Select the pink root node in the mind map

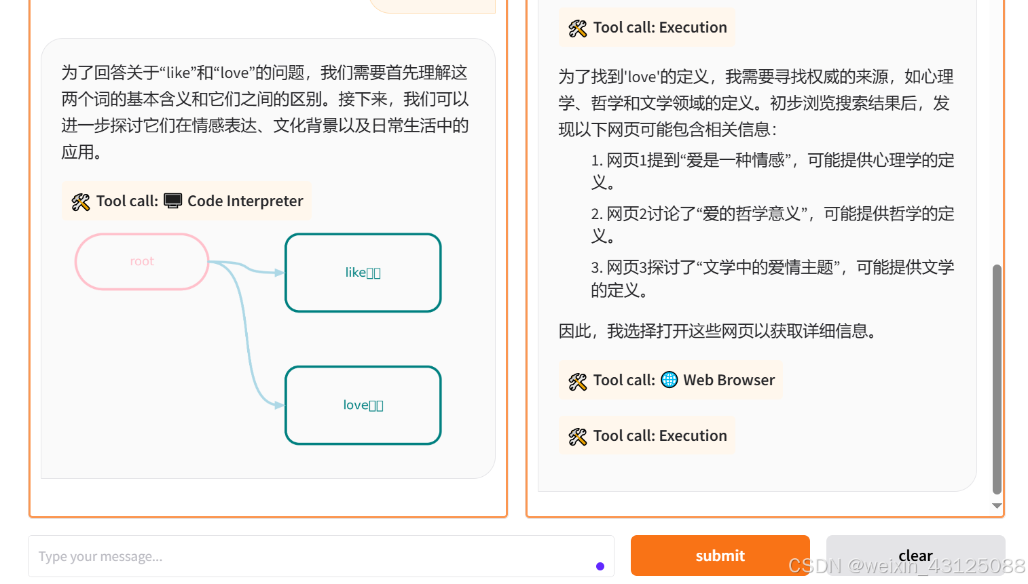[x=141, y=261]
